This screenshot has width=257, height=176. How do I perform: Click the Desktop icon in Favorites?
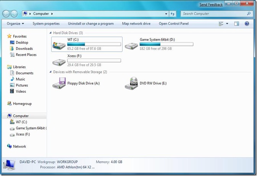coord(12,42)
